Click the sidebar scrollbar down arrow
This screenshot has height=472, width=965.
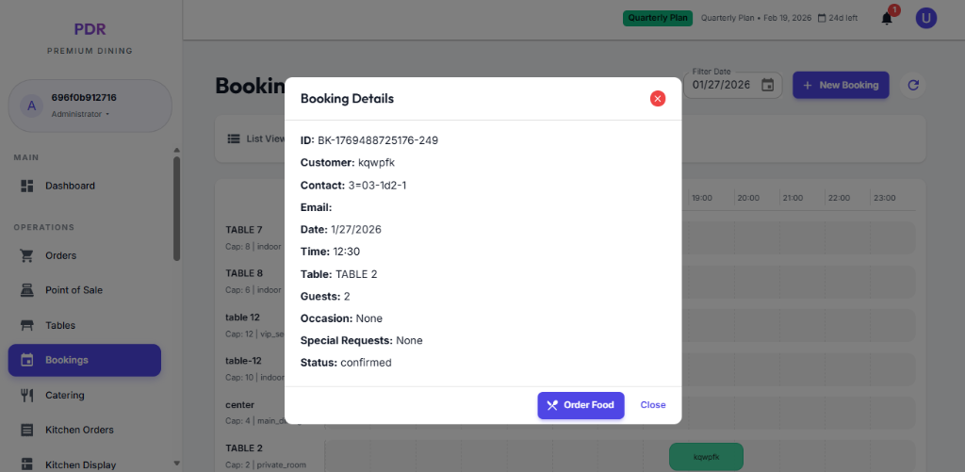pyautogui.click(x=176, y=464)
